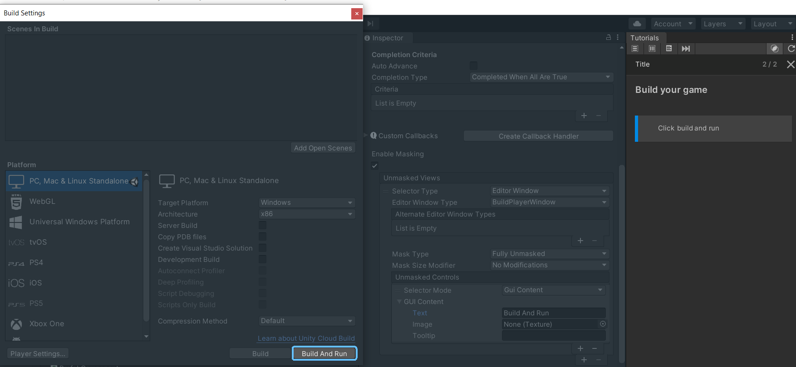This screenshot has height=367, width=796.
Task: Click the skip-to-end tutorial icon
Action: pyautogui.click(x=686, y=48)
